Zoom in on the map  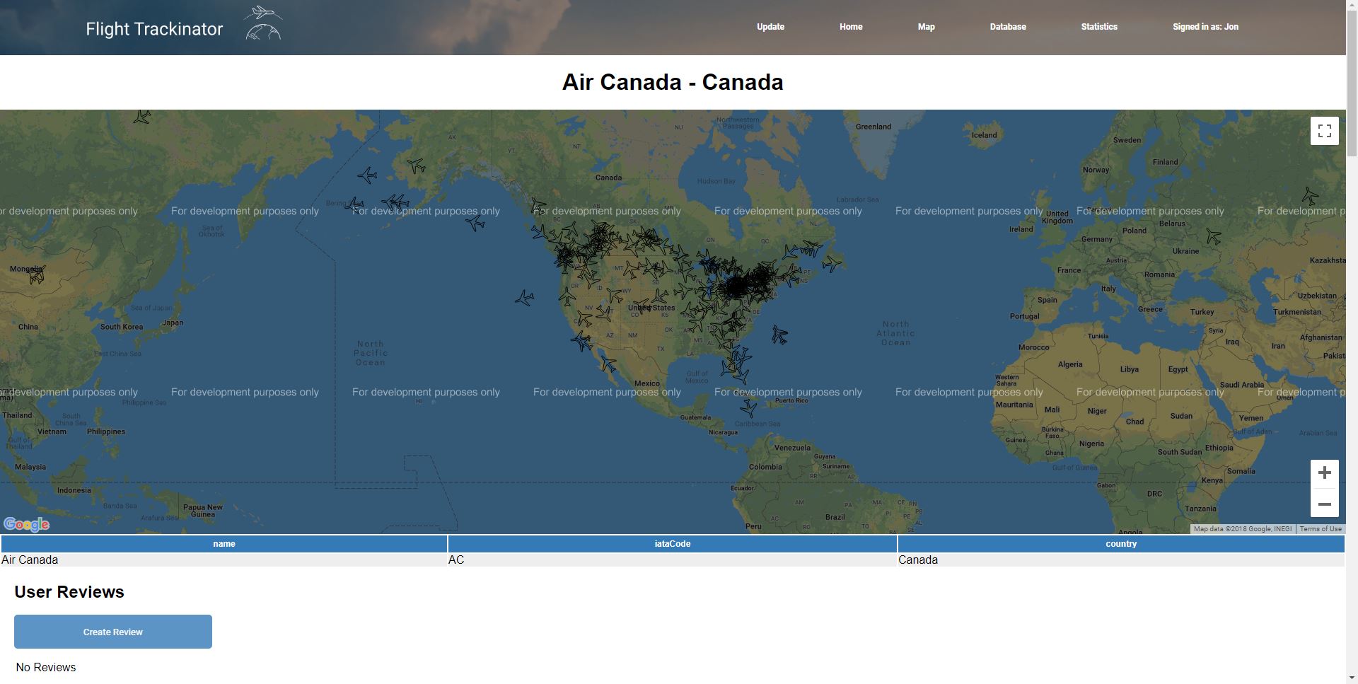(x=1324, y=473)
